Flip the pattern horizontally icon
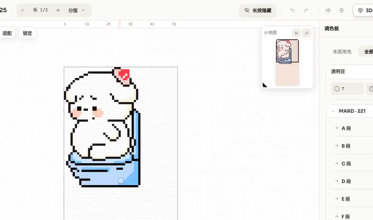This screenshot has height=220, width=373. (x=328, y=10)
